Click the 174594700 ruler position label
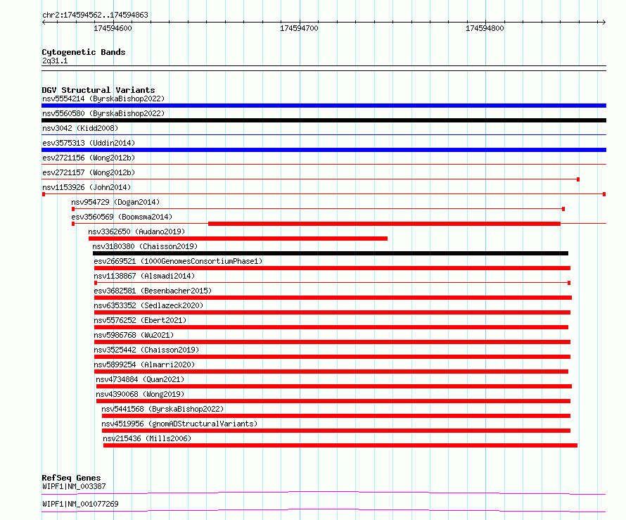This screenshot has height=520, width=626. [299, 28]
